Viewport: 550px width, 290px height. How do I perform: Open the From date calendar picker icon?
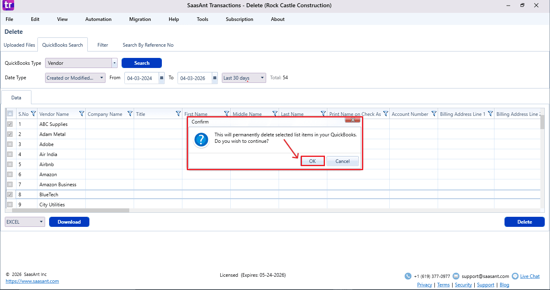162,78
